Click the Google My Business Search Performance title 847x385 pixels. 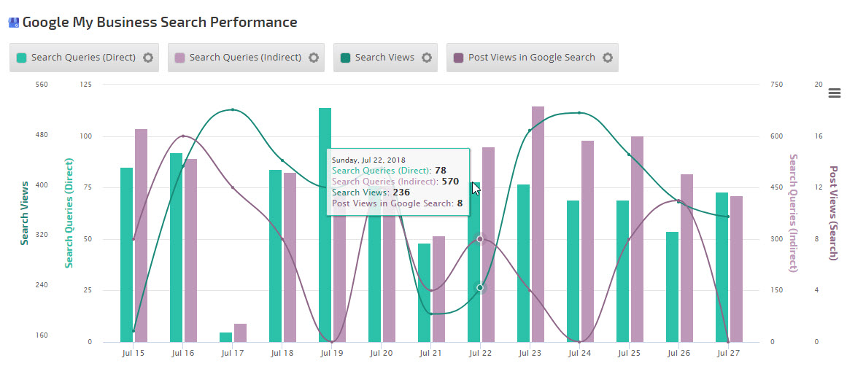[160, 23]
